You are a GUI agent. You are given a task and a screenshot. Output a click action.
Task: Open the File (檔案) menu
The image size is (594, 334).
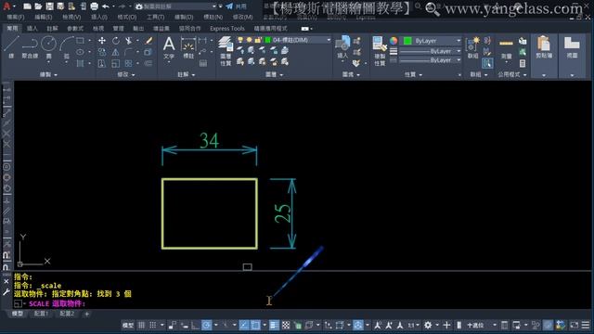pyautogui.click(x=16, y=17)
